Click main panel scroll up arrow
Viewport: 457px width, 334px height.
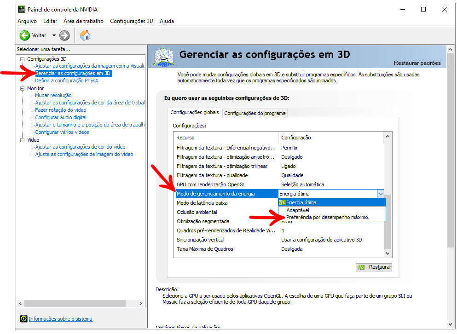(x=450, y=50)
